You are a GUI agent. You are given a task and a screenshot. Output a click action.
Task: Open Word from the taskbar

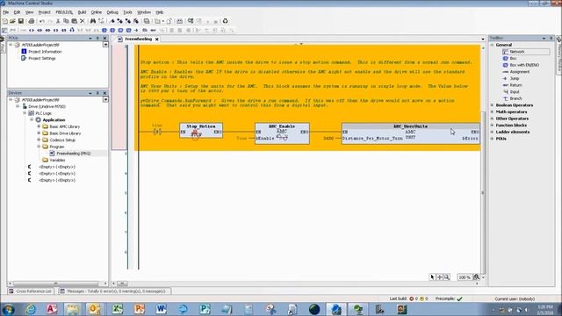click(x=161, y=309)
